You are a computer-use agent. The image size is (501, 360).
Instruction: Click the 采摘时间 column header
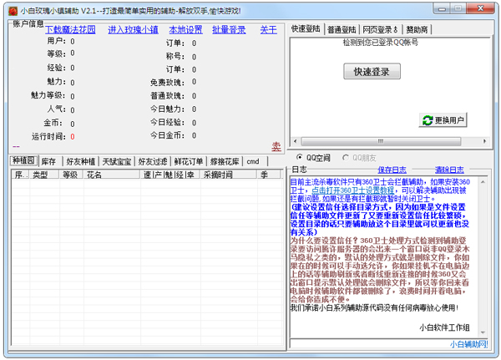pos(229,175)
